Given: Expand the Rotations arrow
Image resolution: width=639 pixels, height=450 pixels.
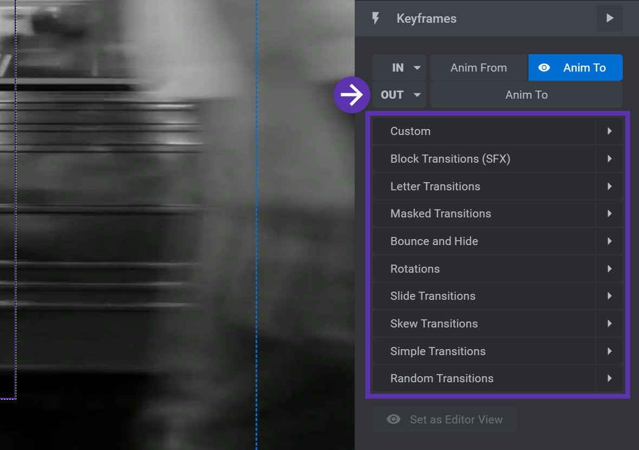Looking at the screenshot, I should [609, 269].
